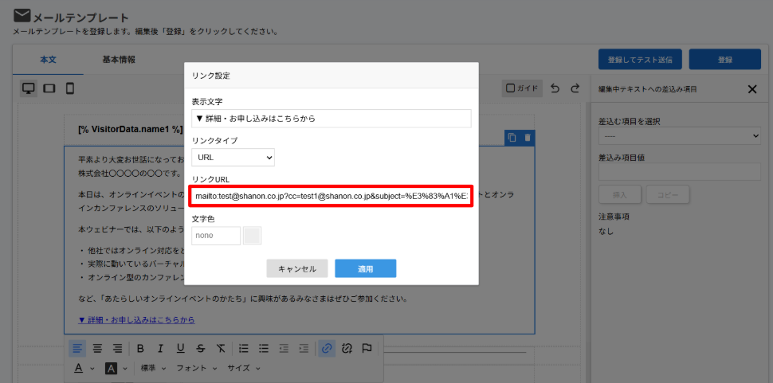Screen dimensions: 773x383
Task: Align text left in toolbar
Action: pos(77,349)
